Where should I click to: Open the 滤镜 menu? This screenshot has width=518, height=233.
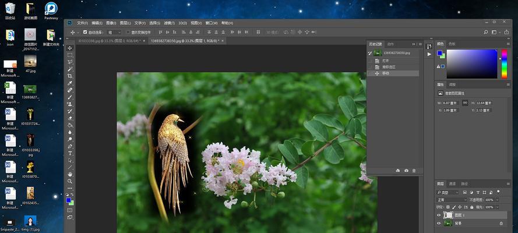click(169, 23)
